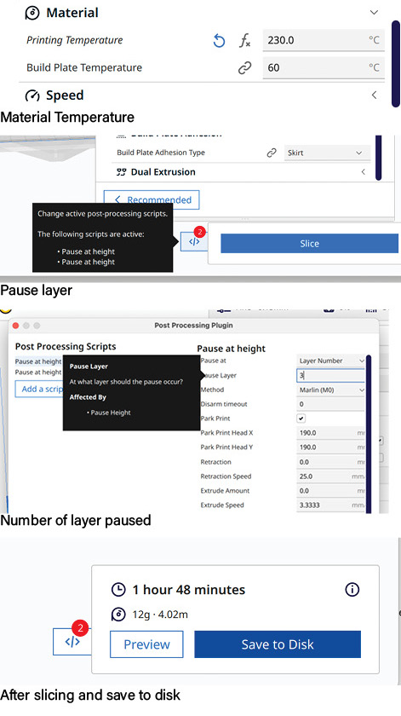Click the info icon on print time card
The image size is (401, 716).
click(352, 590)
